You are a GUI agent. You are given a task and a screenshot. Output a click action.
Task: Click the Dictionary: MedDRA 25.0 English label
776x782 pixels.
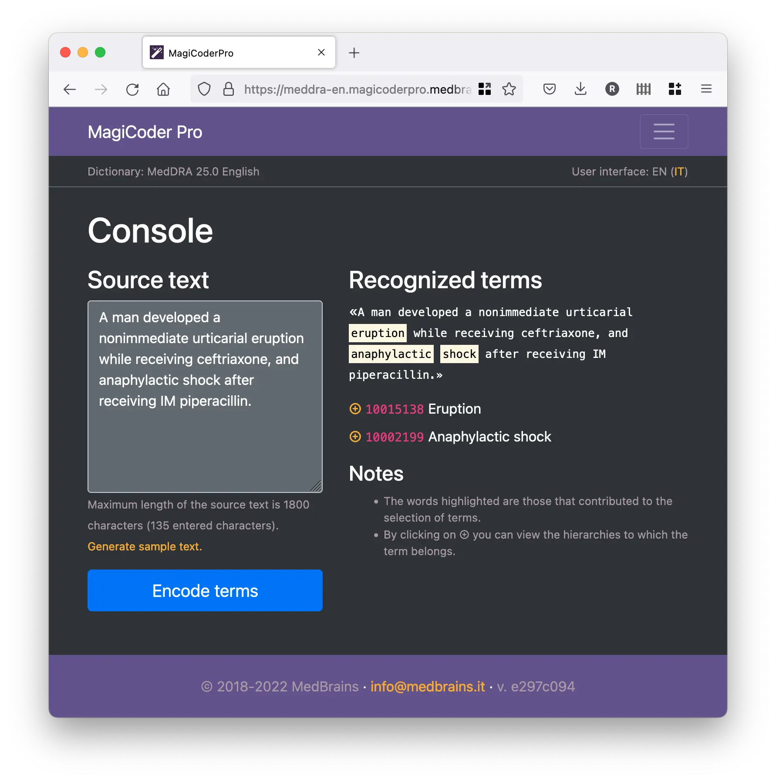[x=173, y=172]
